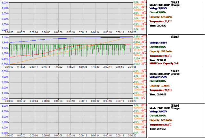
Task: Click Slot1 voltage reading 0,054V
Action: click(x=158, y=8)
